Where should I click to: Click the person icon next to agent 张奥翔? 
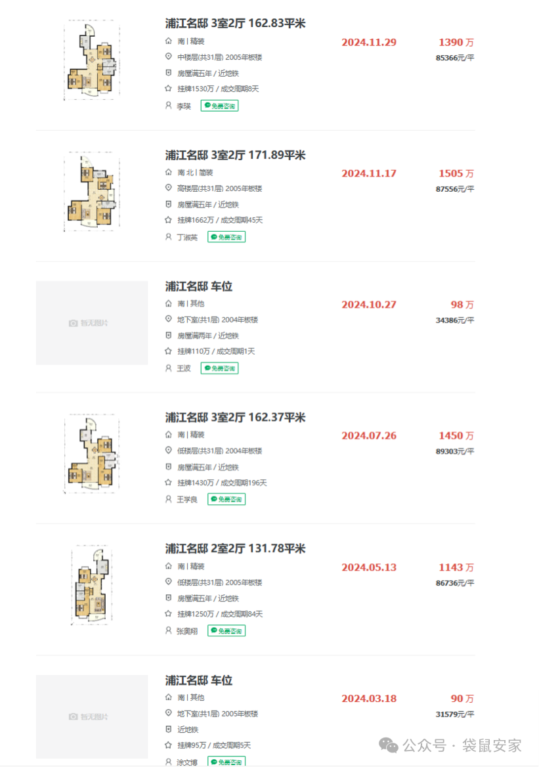169,630
